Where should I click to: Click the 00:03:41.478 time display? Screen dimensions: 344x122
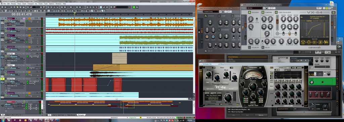click(21, 14)
